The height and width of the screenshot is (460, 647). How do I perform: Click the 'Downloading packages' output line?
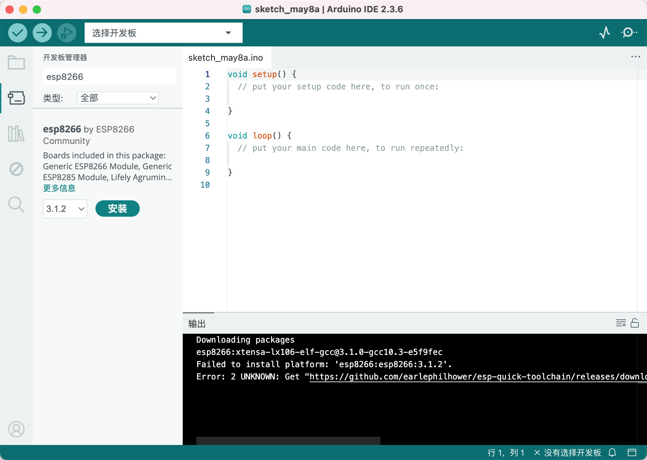coord(245,340)
